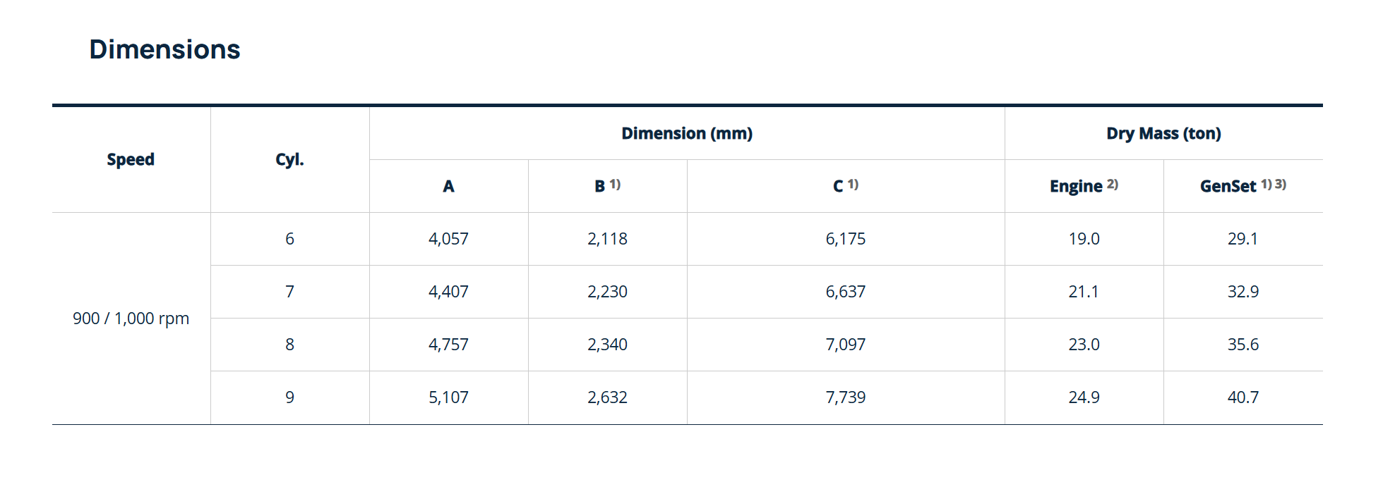Click the 35.6 GenSet mass value
This screenshot has height=482, width=1383.
(x=1243, y=345)
